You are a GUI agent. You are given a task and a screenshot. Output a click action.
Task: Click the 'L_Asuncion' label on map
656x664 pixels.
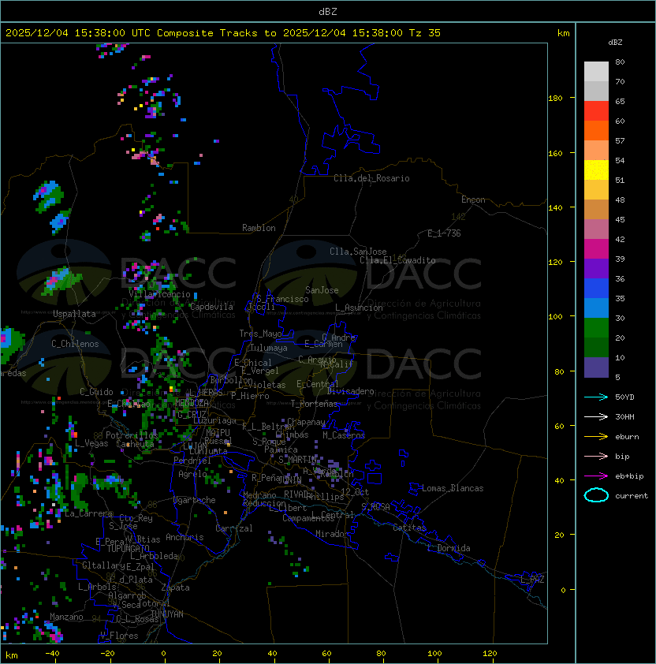tap(359, 308)
